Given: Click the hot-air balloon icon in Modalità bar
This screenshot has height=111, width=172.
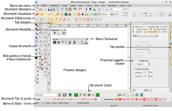Looking at the screenshot, I should point(55,33).
